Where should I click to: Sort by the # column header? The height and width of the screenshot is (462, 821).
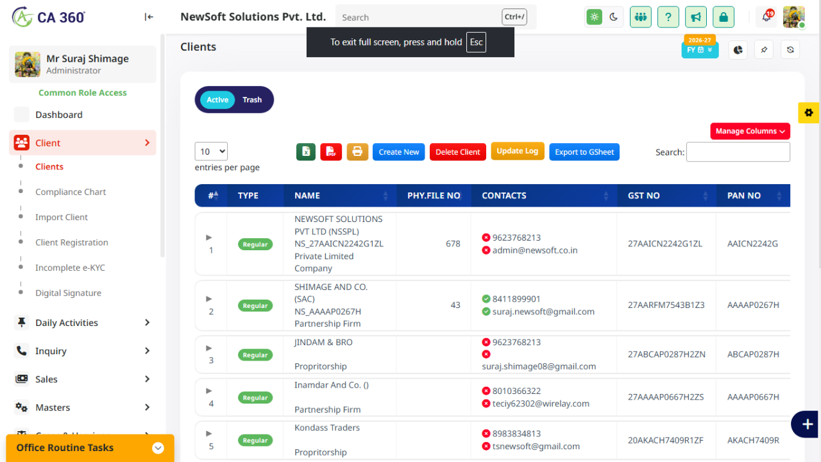[x=211, y=196]
